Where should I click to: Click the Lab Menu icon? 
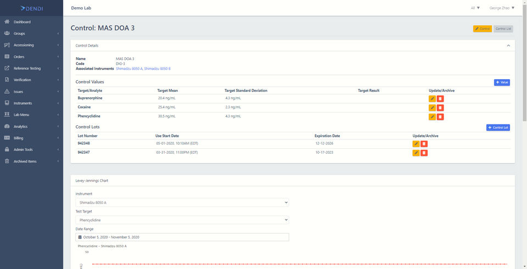[7, 115]
